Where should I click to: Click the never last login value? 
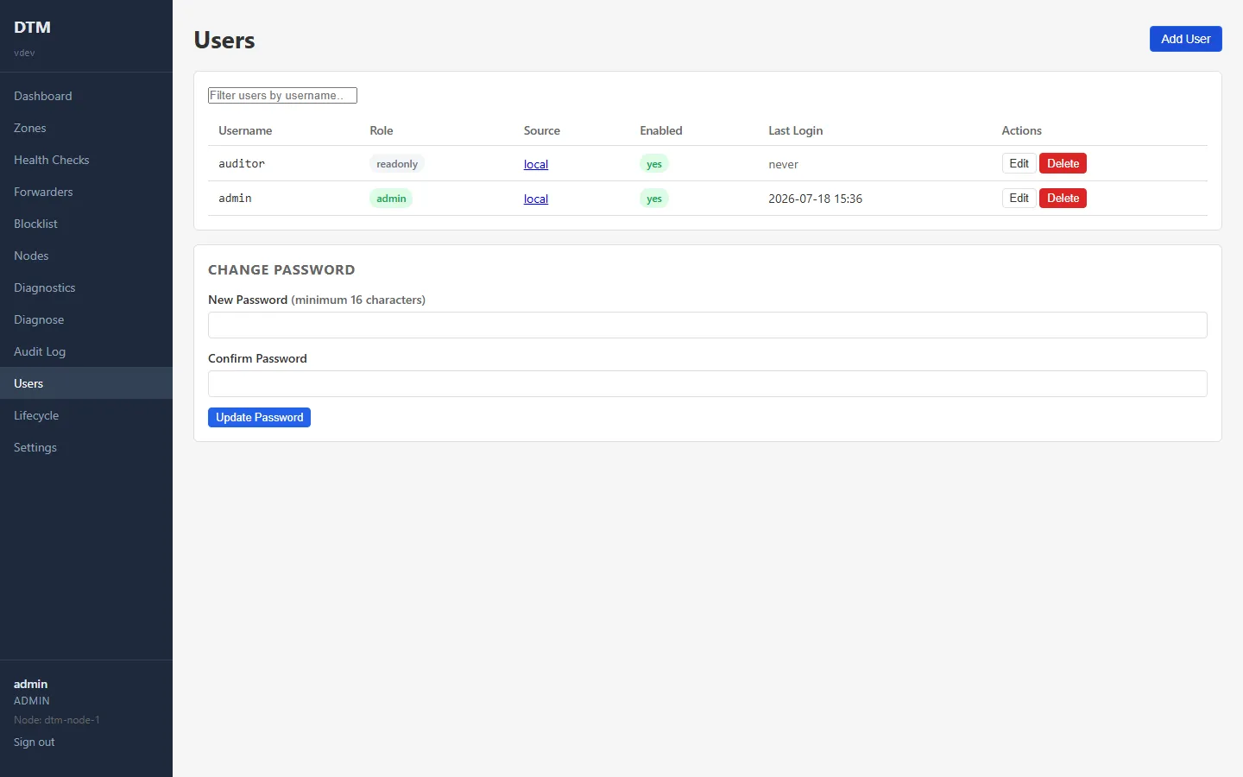click(784, 164)
